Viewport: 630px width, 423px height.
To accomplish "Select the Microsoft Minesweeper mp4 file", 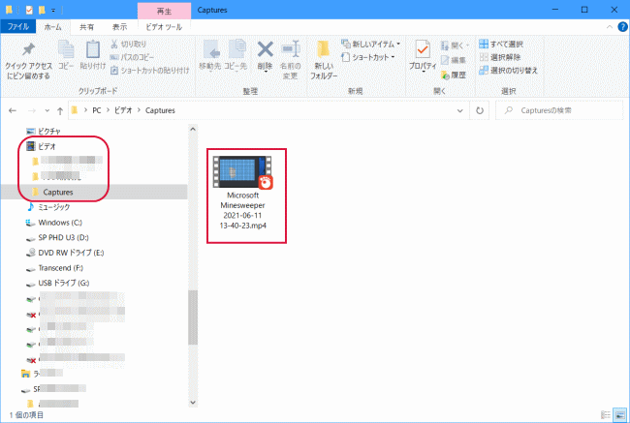I will (242, 194).
